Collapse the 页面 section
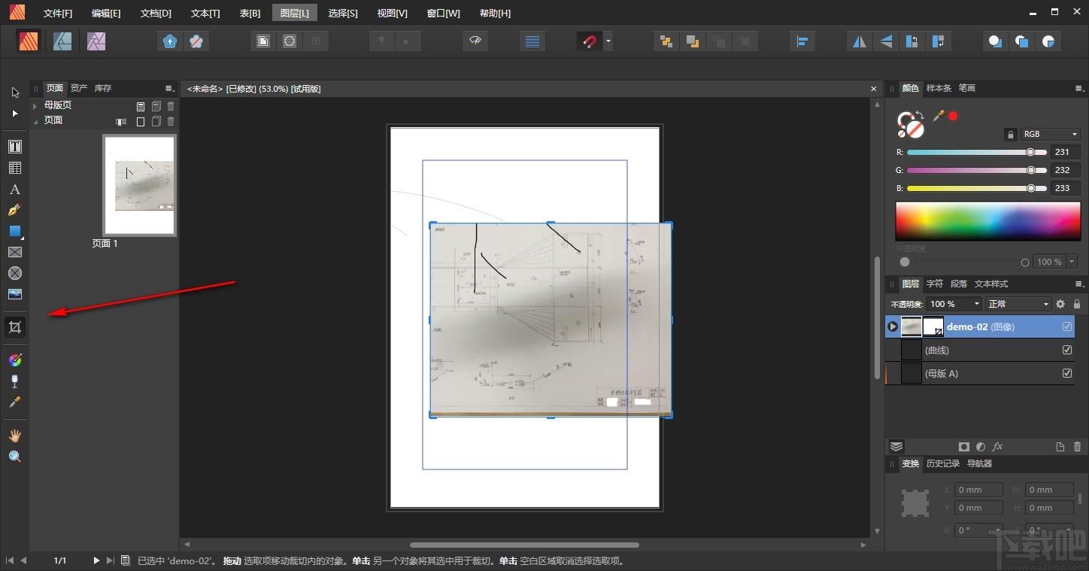This screenshot has width=1089, height=571. pos(35,120)
